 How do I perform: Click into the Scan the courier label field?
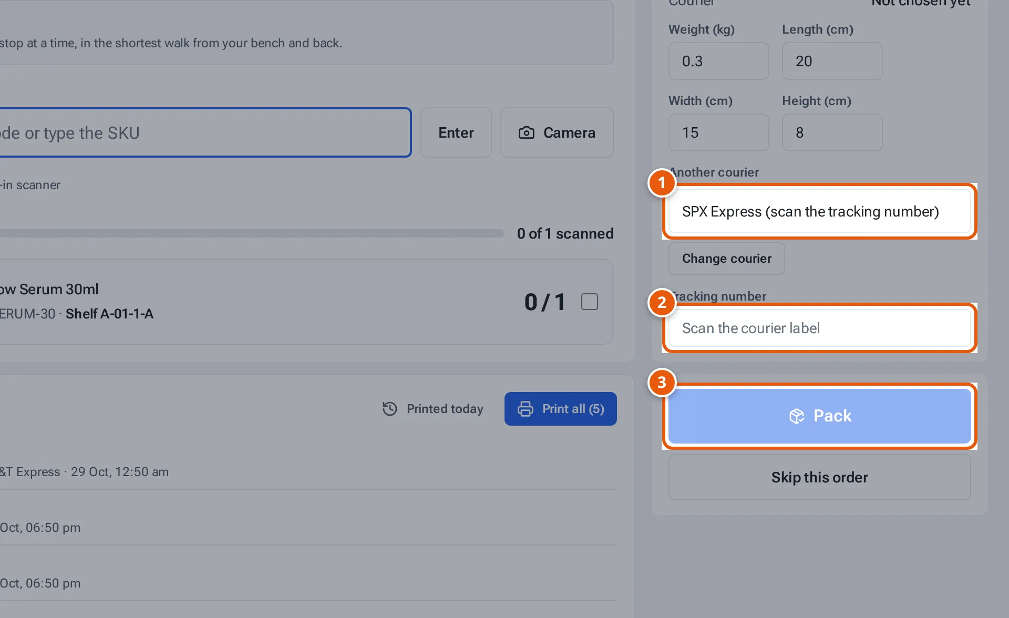tap(820, 328)
